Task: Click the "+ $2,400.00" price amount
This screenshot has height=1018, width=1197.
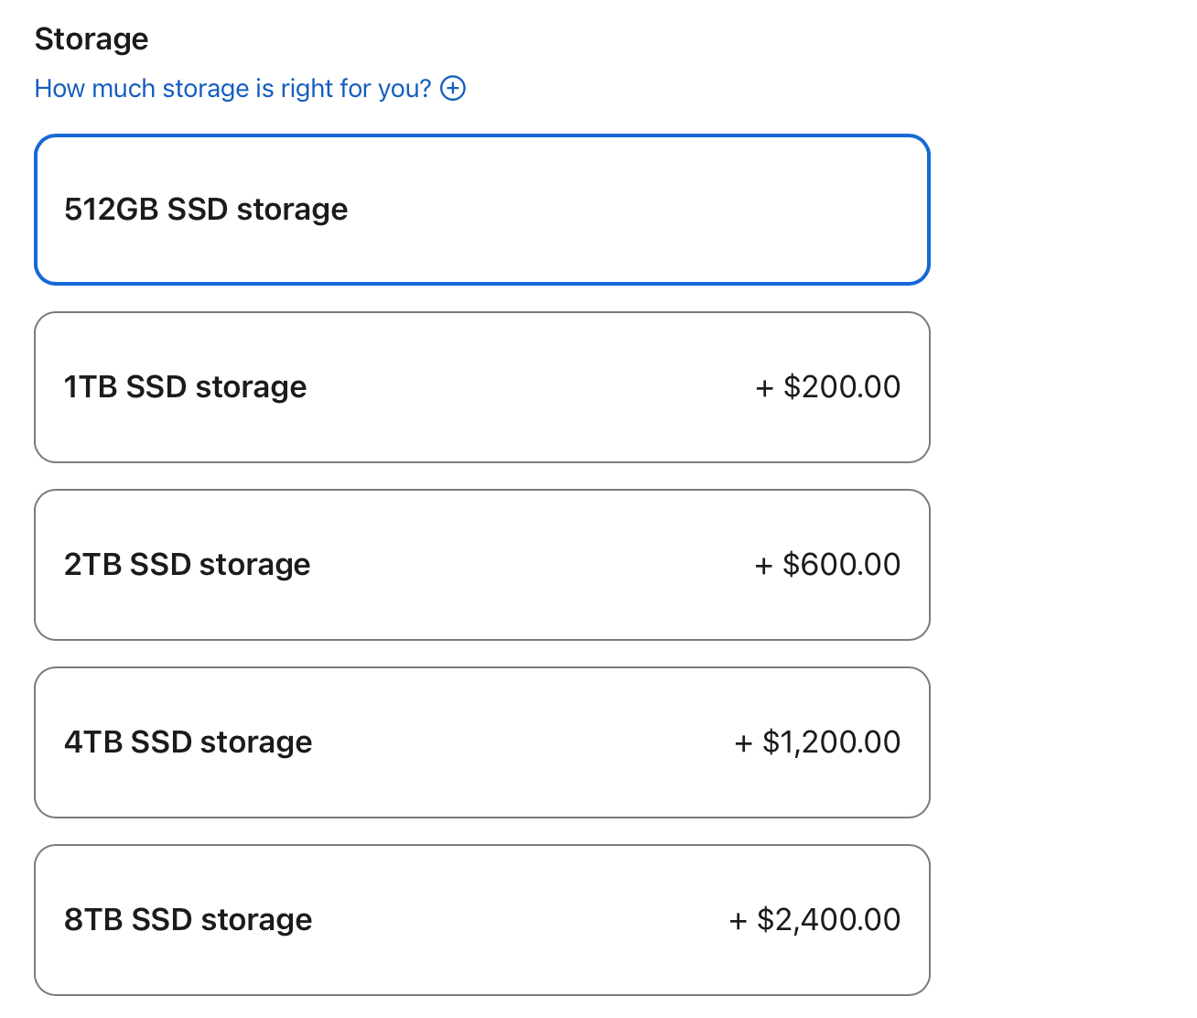Action: (814, 920)
